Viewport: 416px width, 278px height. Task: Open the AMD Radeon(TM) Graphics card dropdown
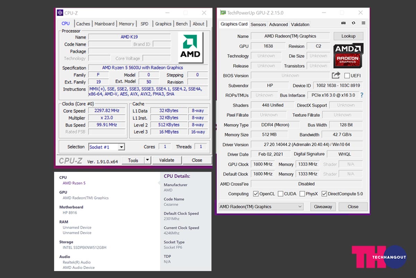coord(261,207)
